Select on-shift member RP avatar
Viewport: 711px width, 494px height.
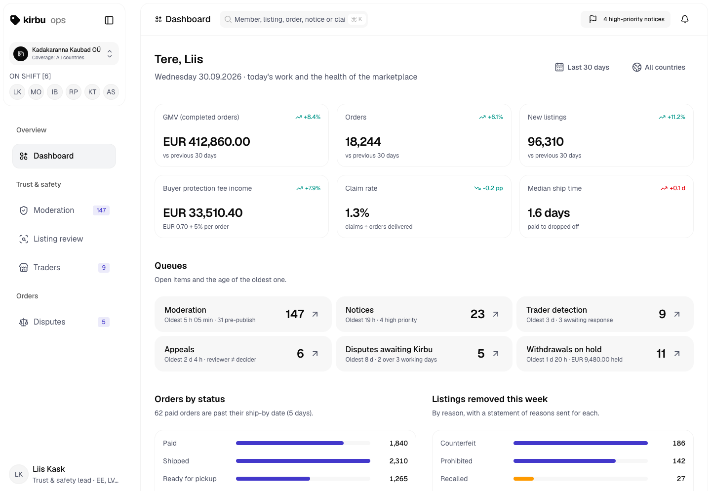click(74, 92)
